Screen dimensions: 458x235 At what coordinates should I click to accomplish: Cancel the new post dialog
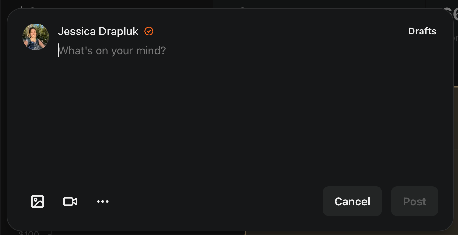tap(352, 201)
